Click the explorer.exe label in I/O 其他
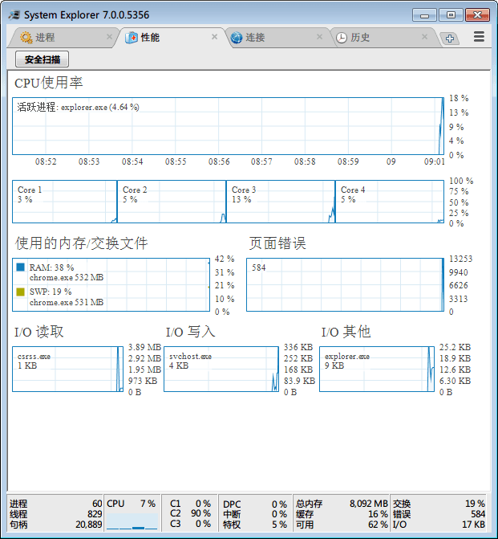498x539 pixels. pyautogui.click(x=347, y=357)
